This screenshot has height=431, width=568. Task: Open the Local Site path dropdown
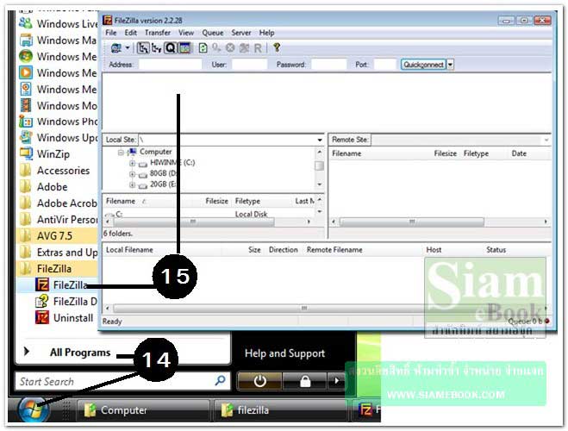(320, 140)
